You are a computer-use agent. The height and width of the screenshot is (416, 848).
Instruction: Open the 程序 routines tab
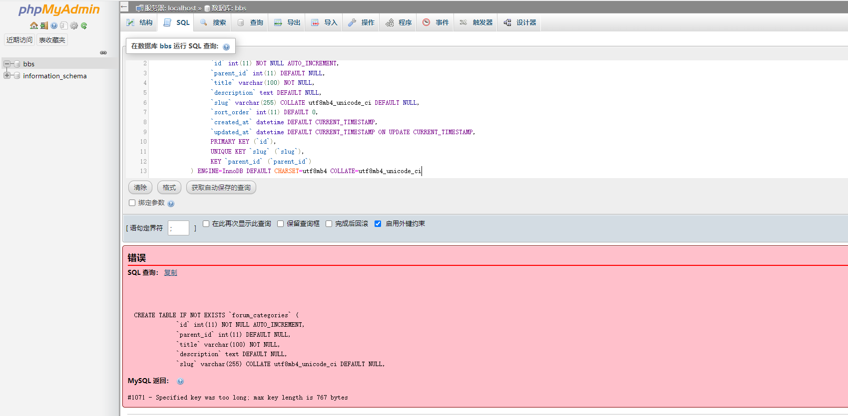[x=398, y=22]
